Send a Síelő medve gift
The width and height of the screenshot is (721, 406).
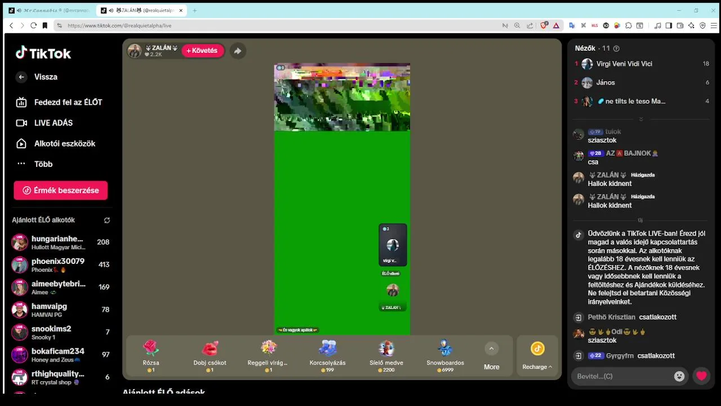(386, 356)
